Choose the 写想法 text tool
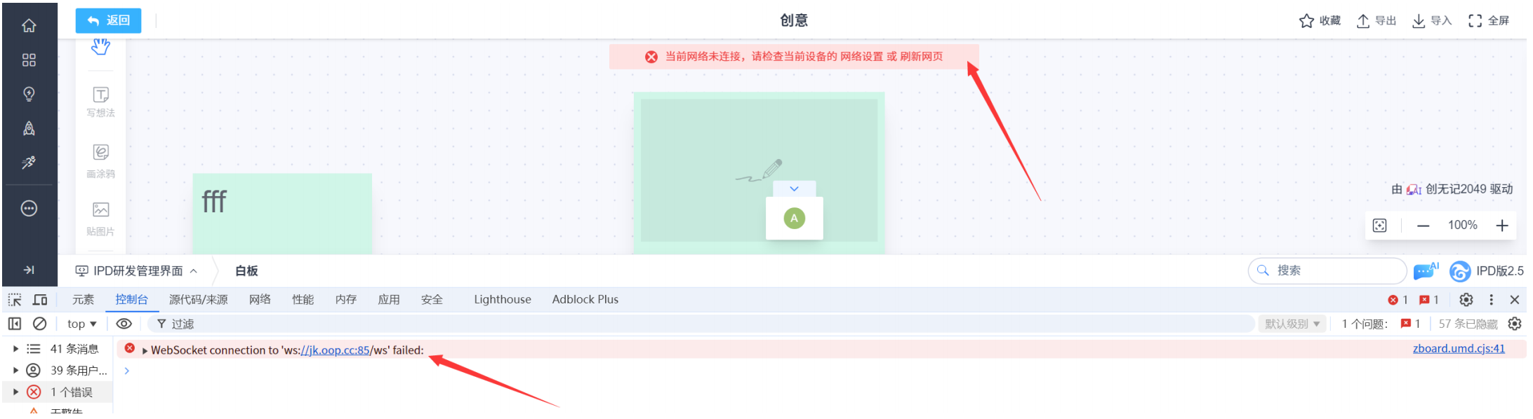The height and width of the screenshot is (419, 1533). tap(100, 102)
